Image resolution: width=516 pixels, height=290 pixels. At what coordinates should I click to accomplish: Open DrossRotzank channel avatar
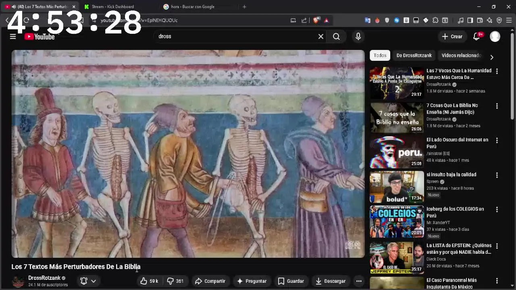click(x=18, y=281)
